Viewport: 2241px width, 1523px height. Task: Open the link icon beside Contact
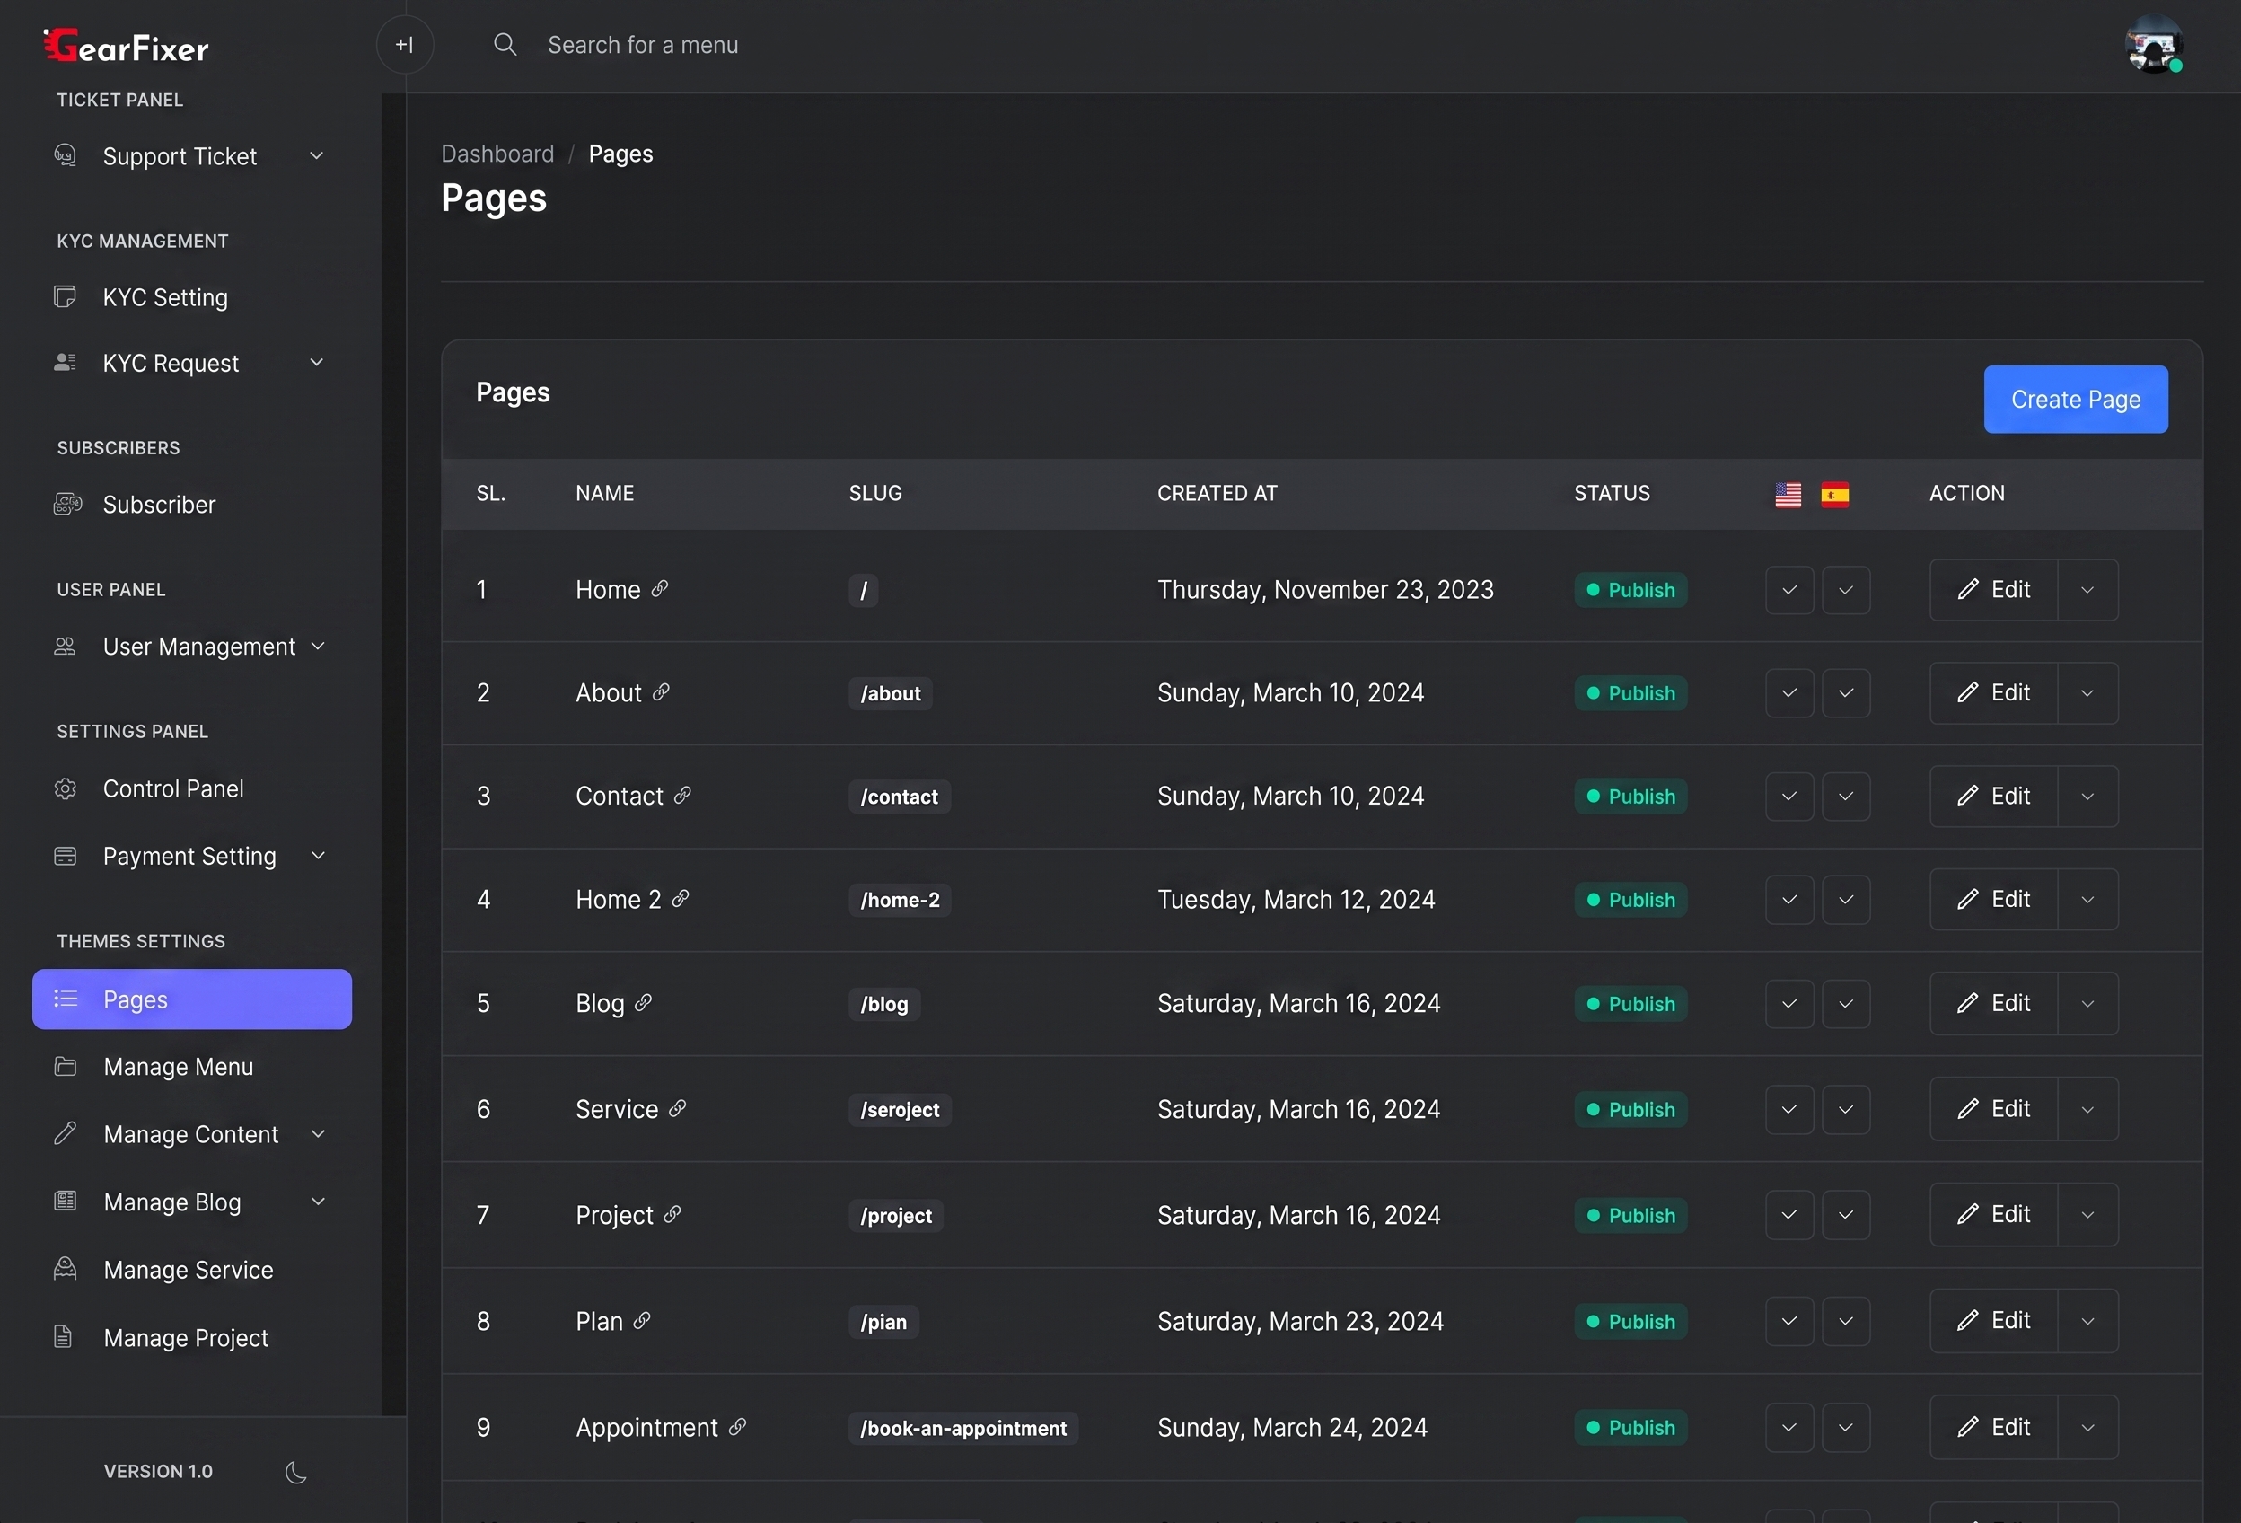point(682,795)
